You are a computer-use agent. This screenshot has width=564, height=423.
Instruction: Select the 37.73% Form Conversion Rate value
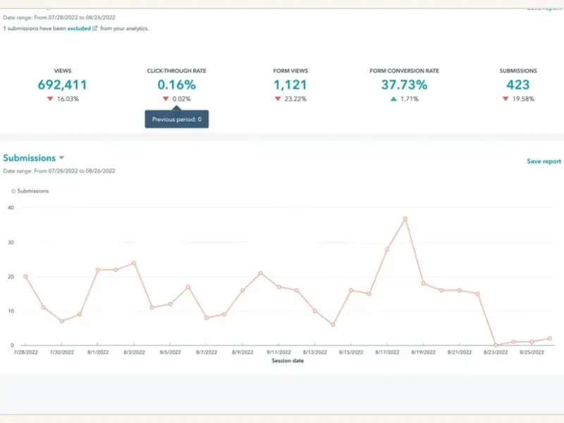pyautogui.click(x=404, y=85)
